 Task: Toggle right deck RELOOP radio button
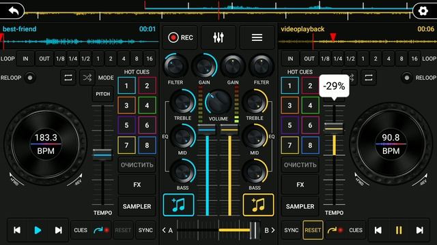click(x=407, y=78)
